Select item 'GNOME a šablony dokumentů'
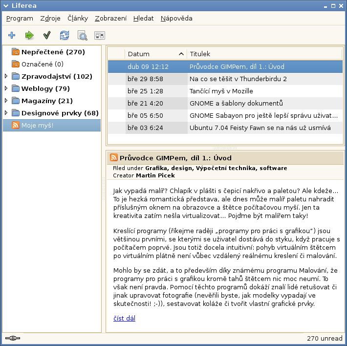The height and width of the screenshot is (346, 347). click(225, 103)
